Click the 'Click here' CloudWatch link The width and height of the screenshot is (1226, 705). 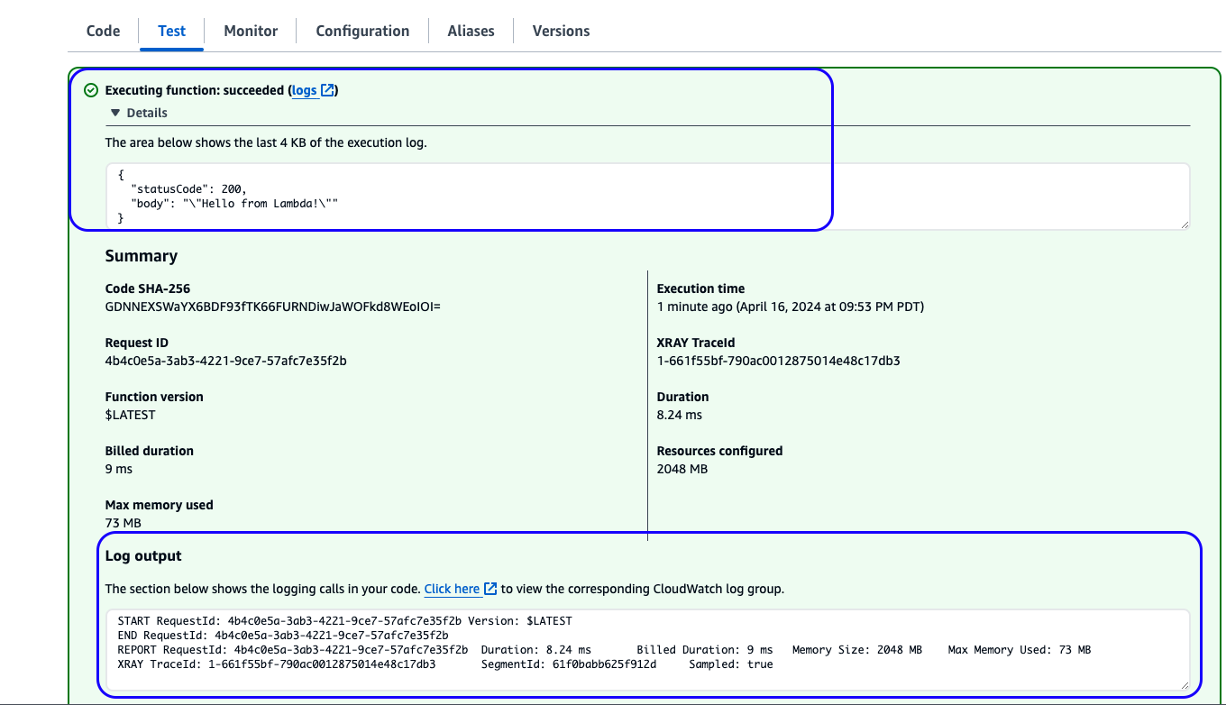pyautogui.click(x=452, y=589)
